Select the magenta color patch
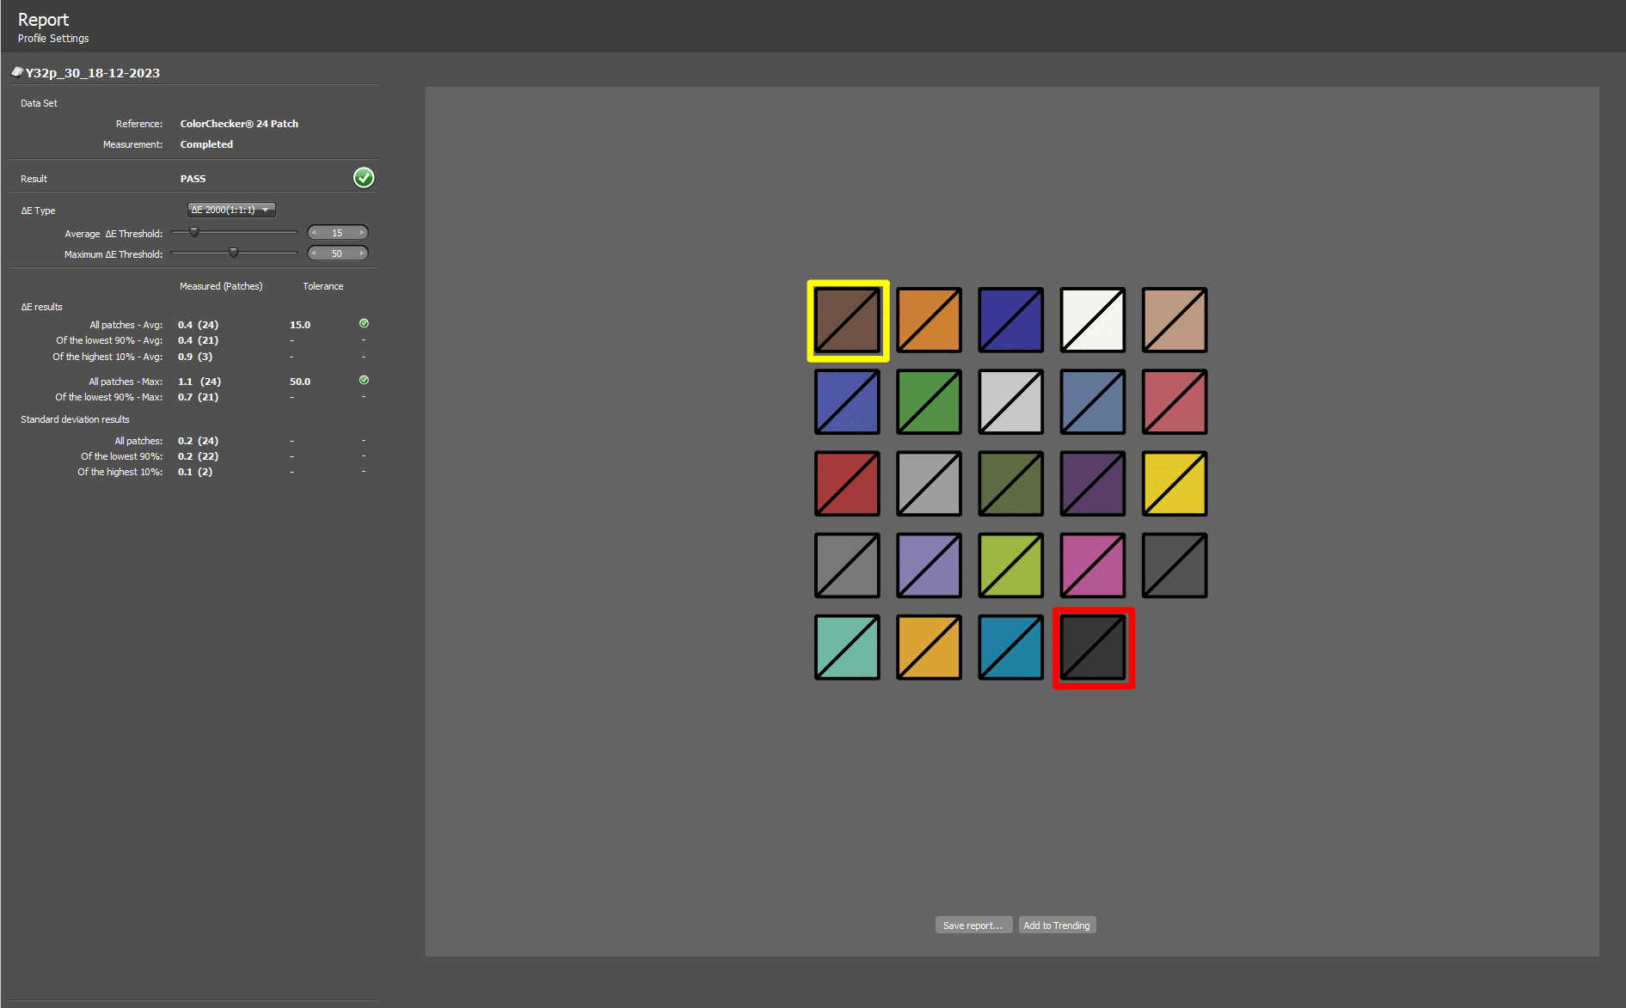This screenshot has height=1008, width=1626. (1093, 565)
